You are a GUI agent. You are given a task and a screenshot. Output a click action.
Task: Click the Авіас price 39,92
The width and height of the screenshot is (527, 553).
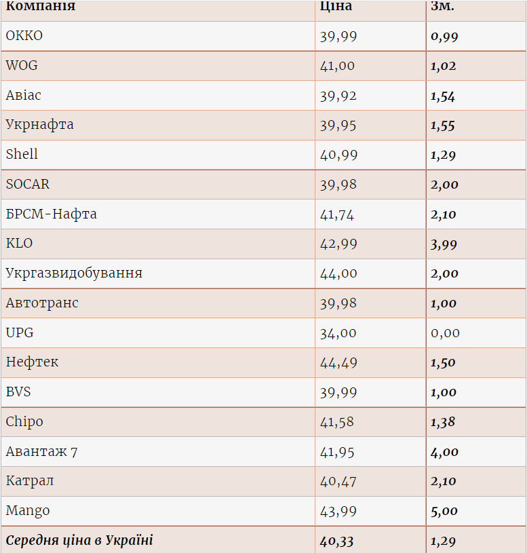pos(338,96)
